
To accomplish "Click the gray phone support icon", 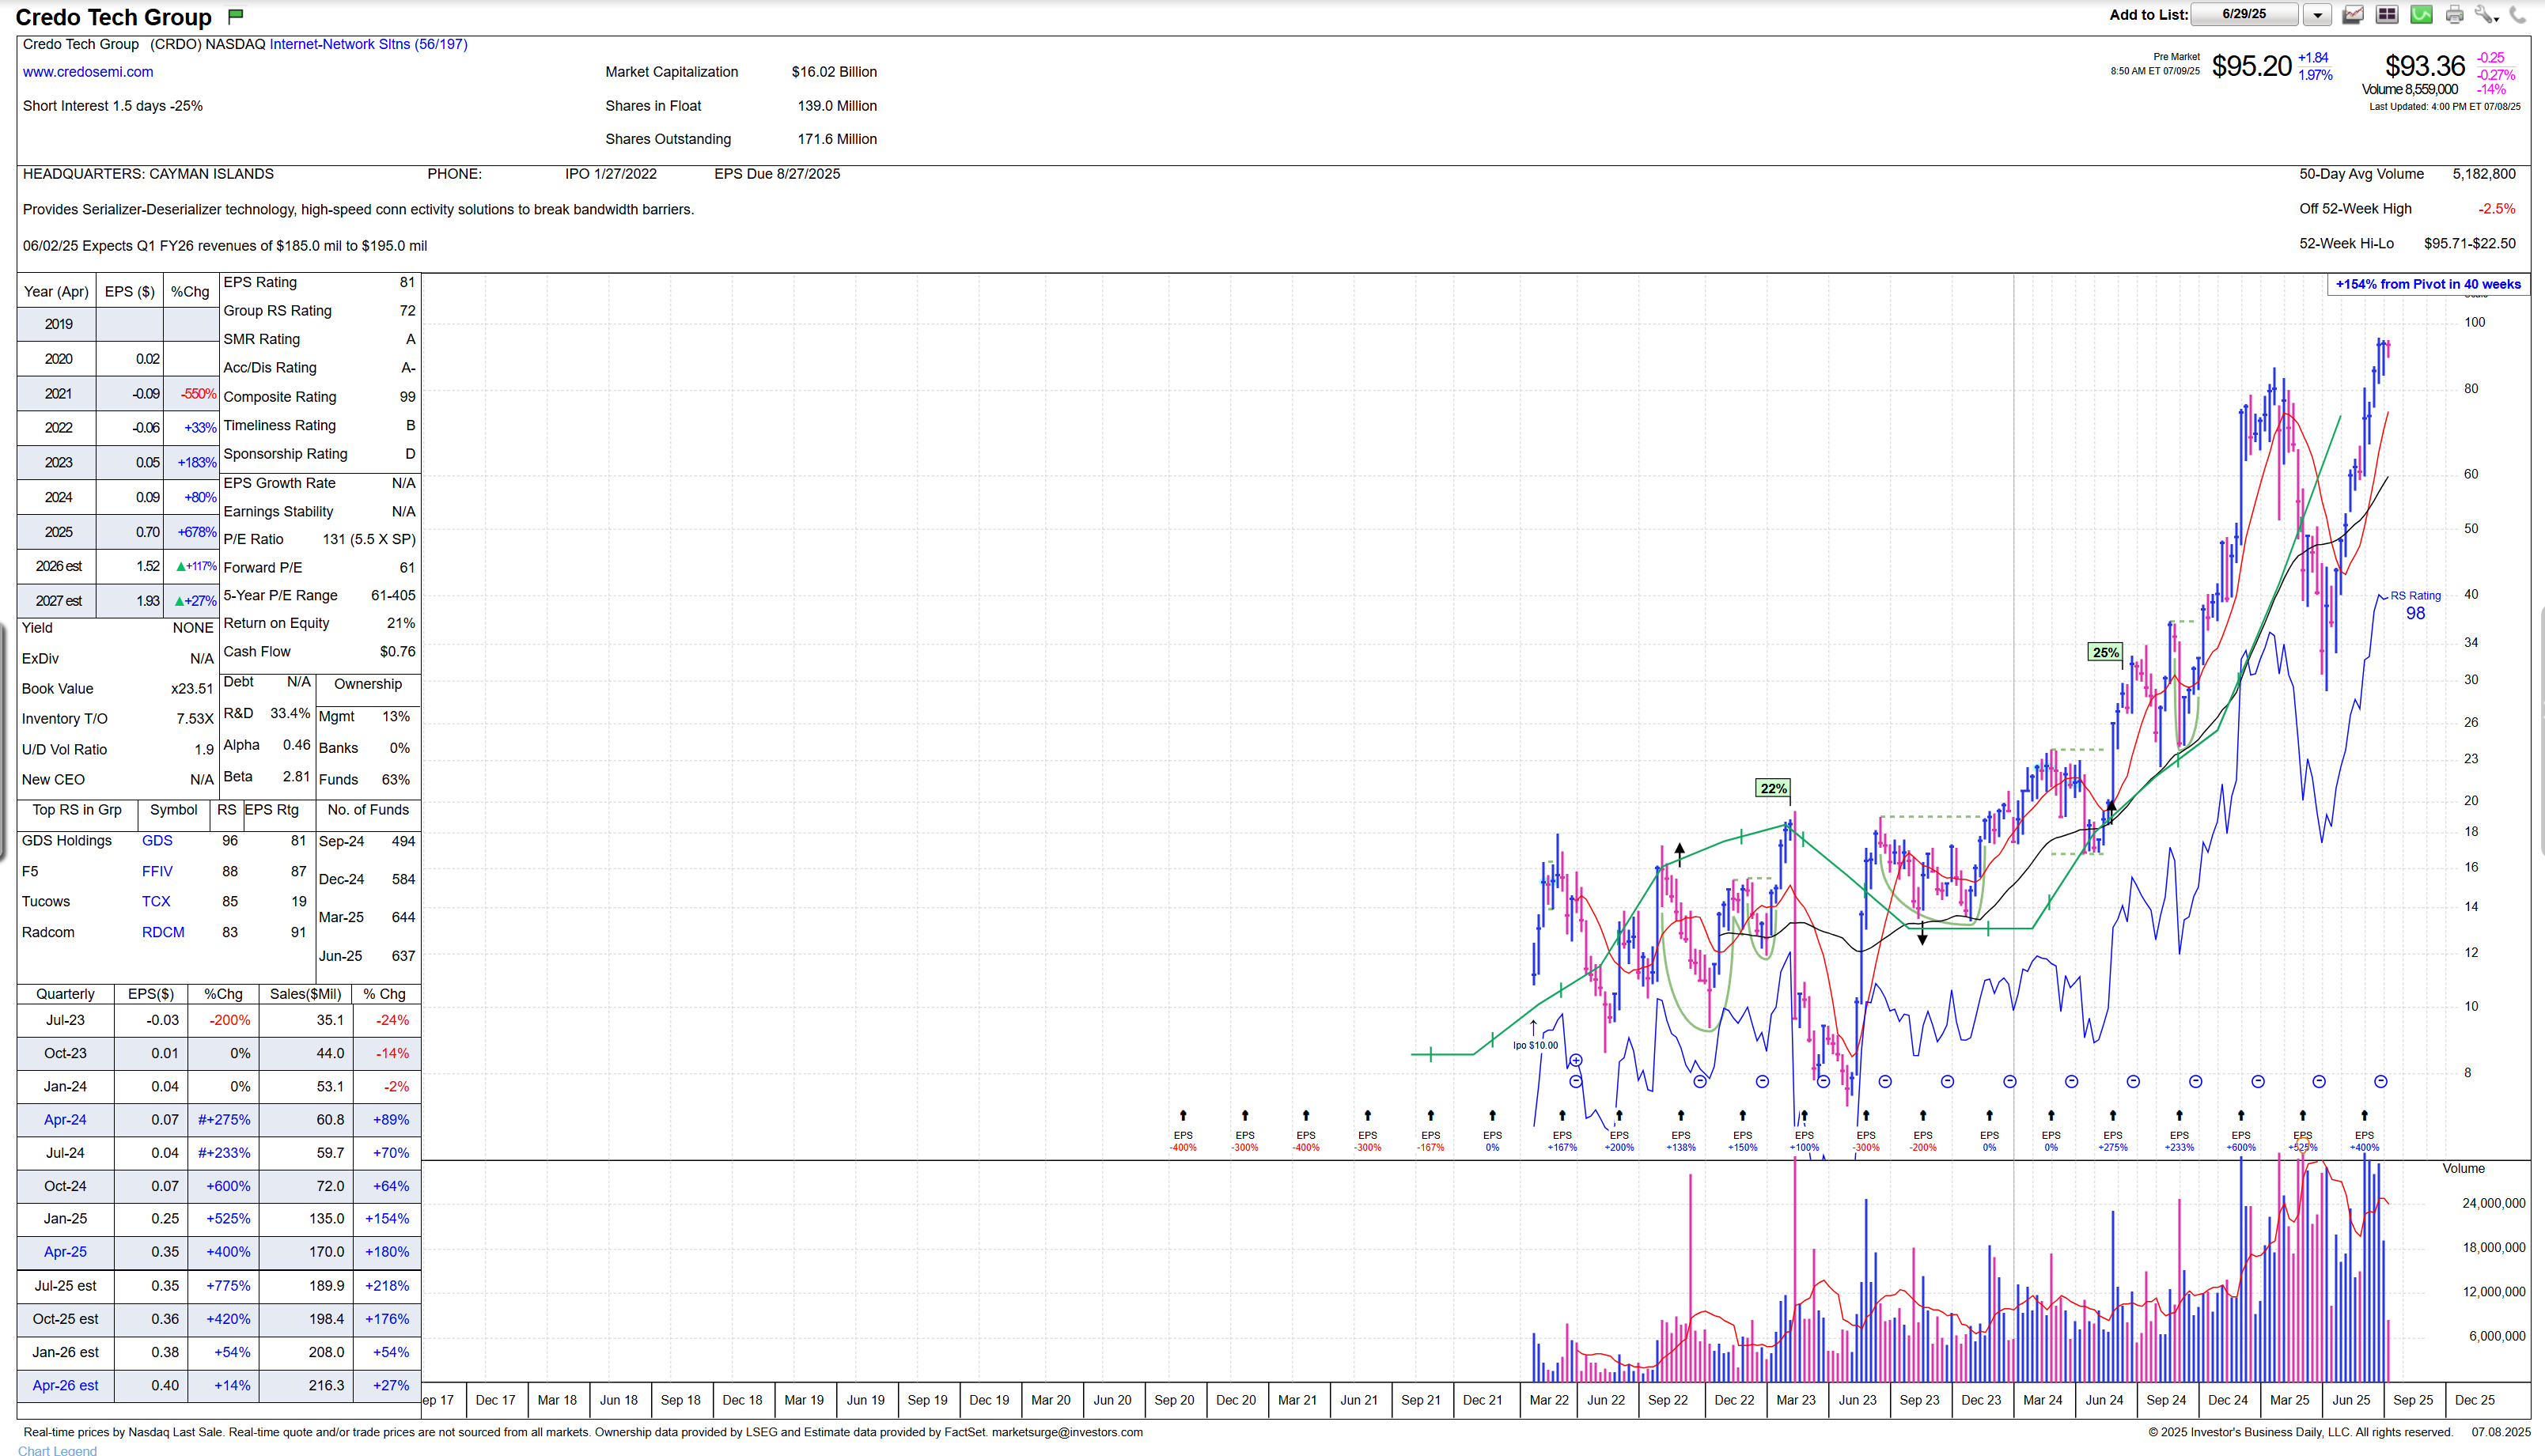I will 2518,15.
